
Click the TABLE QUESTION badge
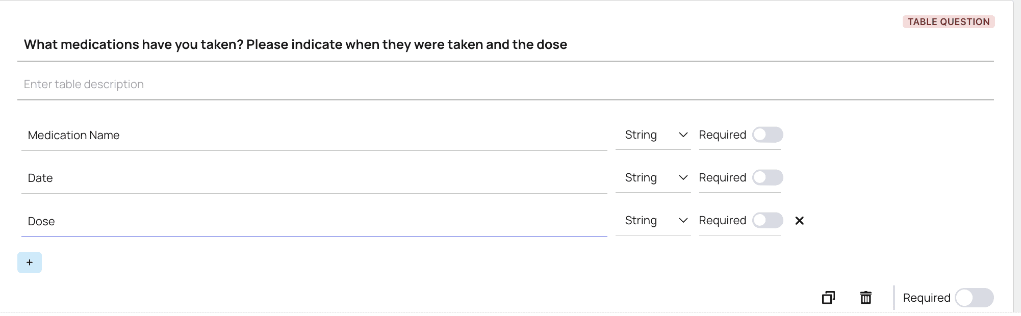point(948,22)
